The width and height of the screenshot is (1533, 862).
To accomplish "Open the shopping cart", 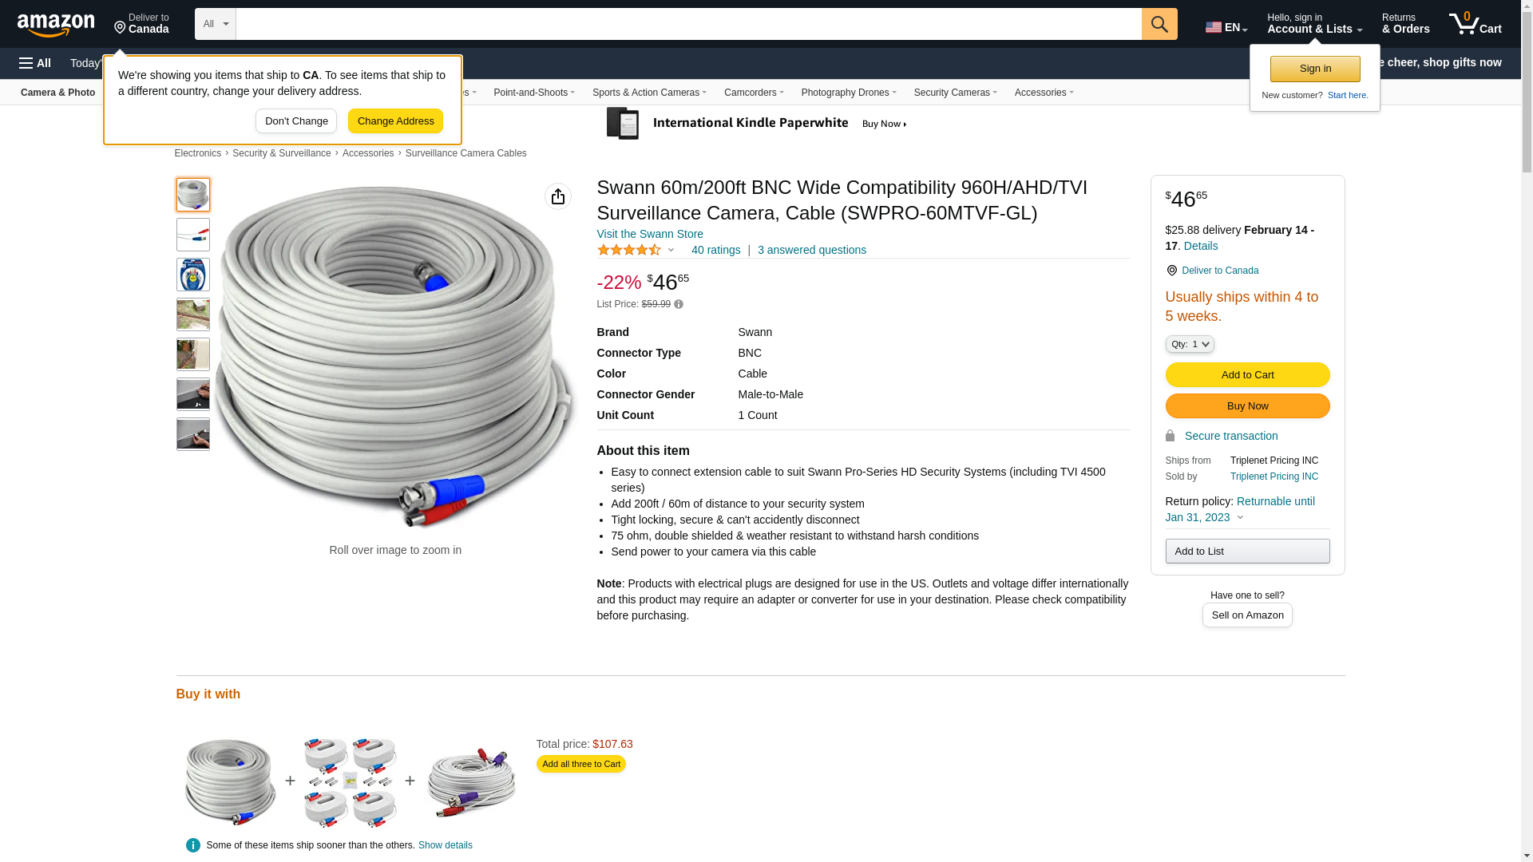I will [1475, 24].
